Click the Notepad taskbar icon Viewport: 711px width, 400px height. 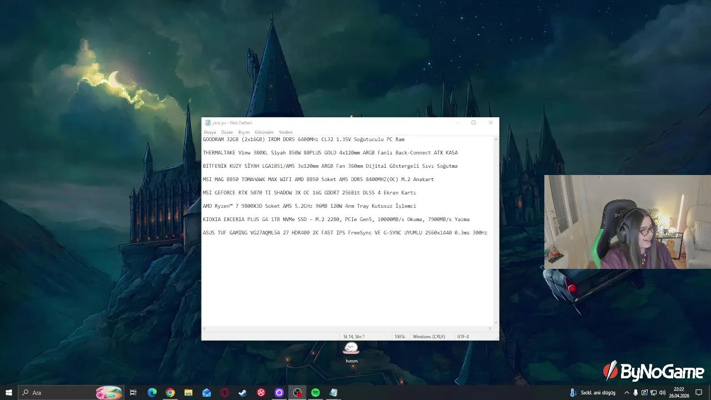tap(333, 393)
